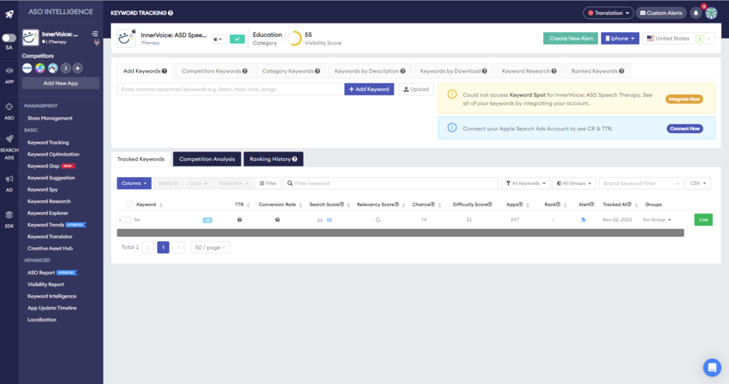Check the select-all Keyword header checkbox

point(129,204)
